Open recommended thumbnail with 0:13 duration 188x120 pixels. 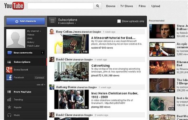click(x=162, y=49)
